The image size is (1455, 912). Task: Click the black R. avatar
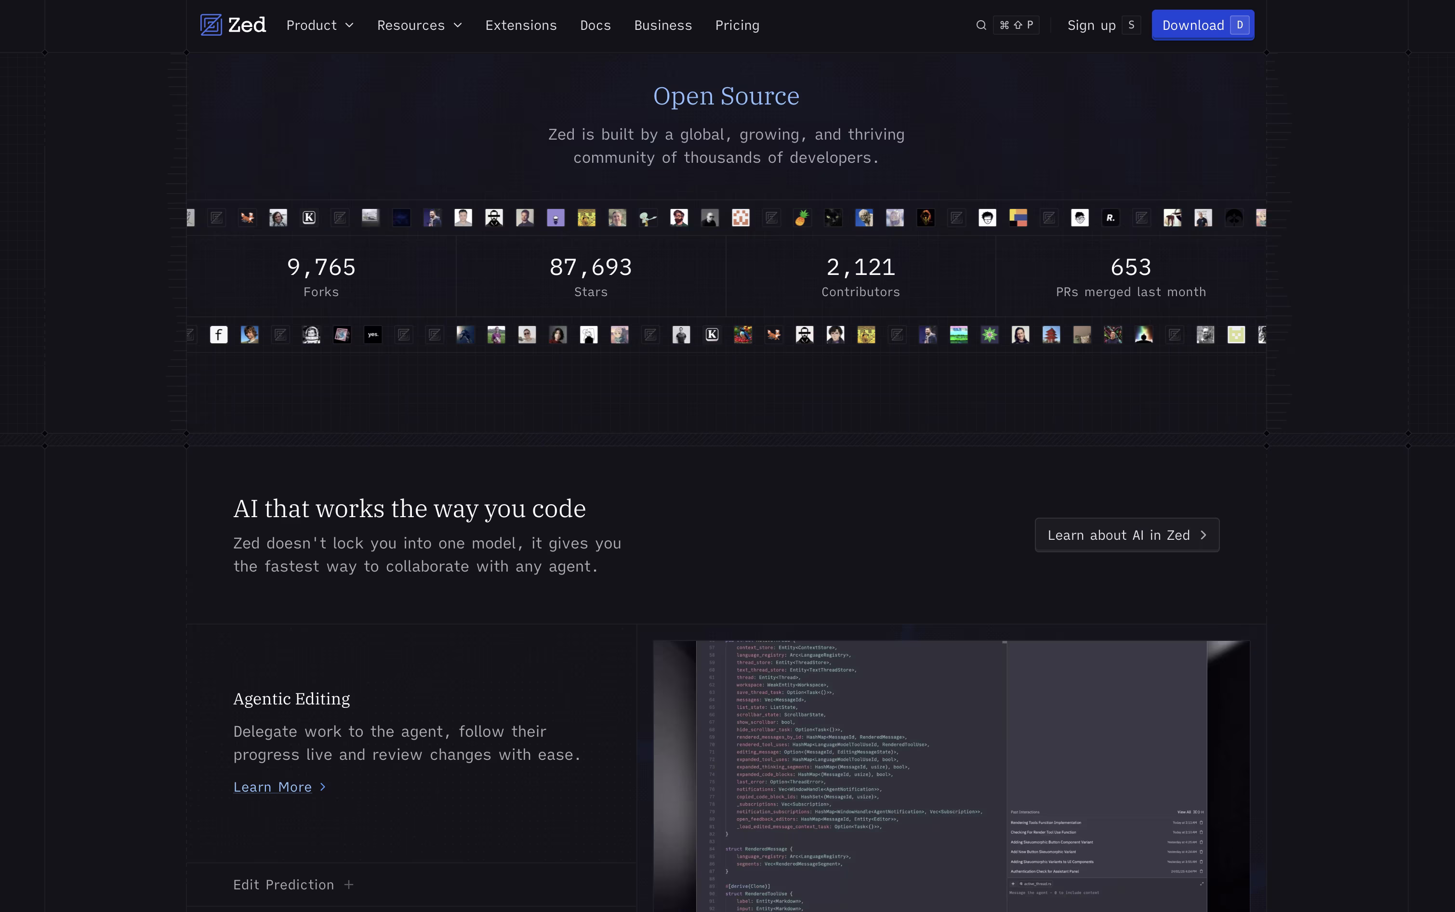(x=1111, y=218)
